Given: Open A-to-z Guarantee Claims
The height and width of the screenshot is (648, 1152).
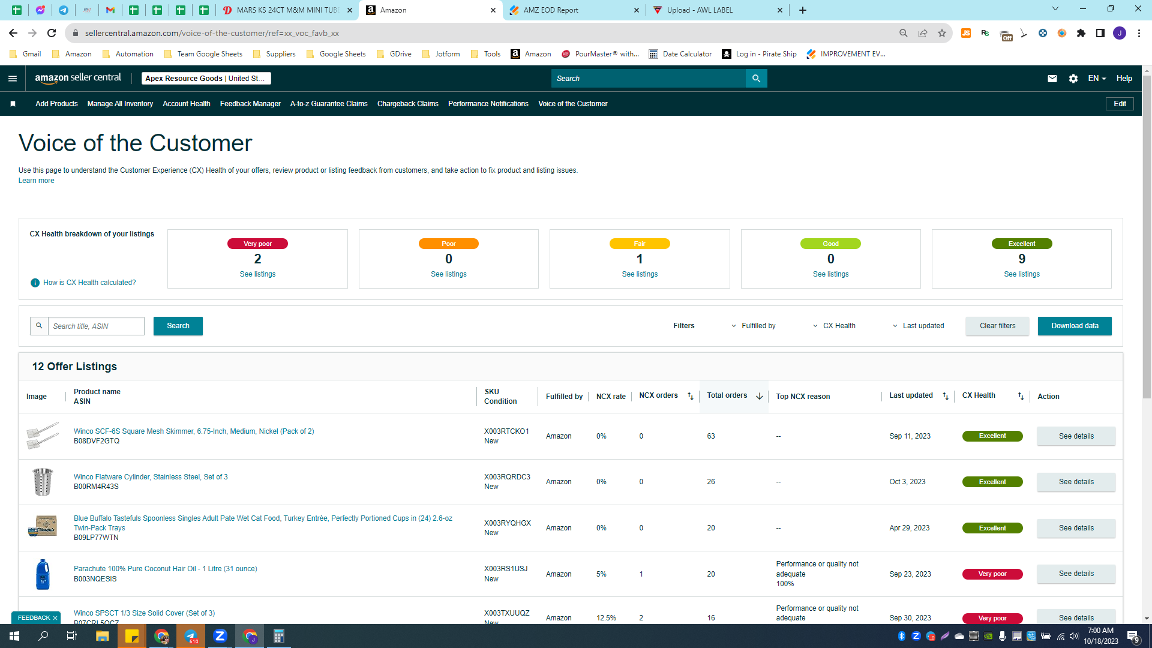Looking at the screenshot, I should (x=329, y=104).
